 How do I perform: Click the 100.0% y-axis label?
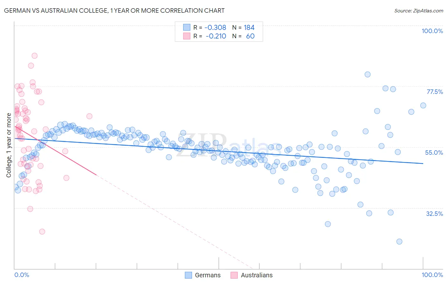tap(432, 31)
